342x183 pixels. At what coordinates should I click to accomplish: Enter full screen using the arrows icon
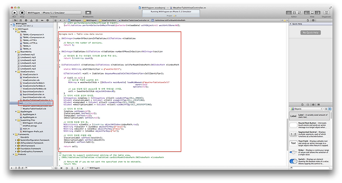click(x=330, y=8)
